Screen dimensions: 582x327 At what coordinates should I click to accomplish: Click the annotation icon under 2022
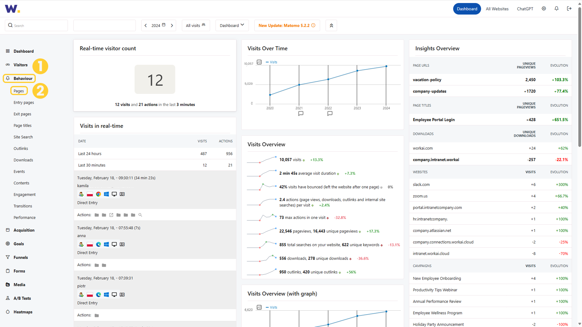[x=330, y=114]
